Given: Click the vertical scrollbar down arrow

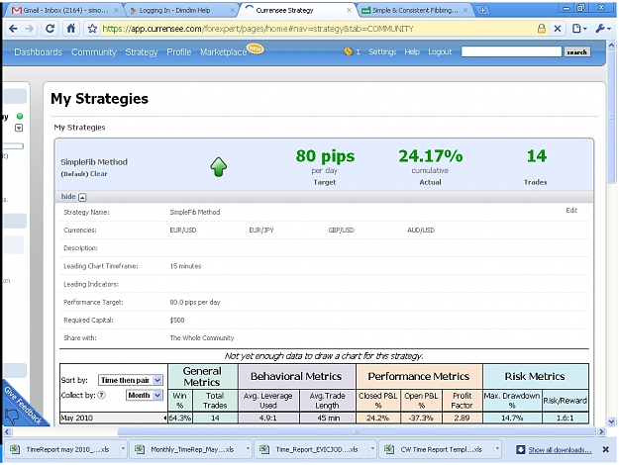Looking at the screenshot, I should tap(611, 421).
